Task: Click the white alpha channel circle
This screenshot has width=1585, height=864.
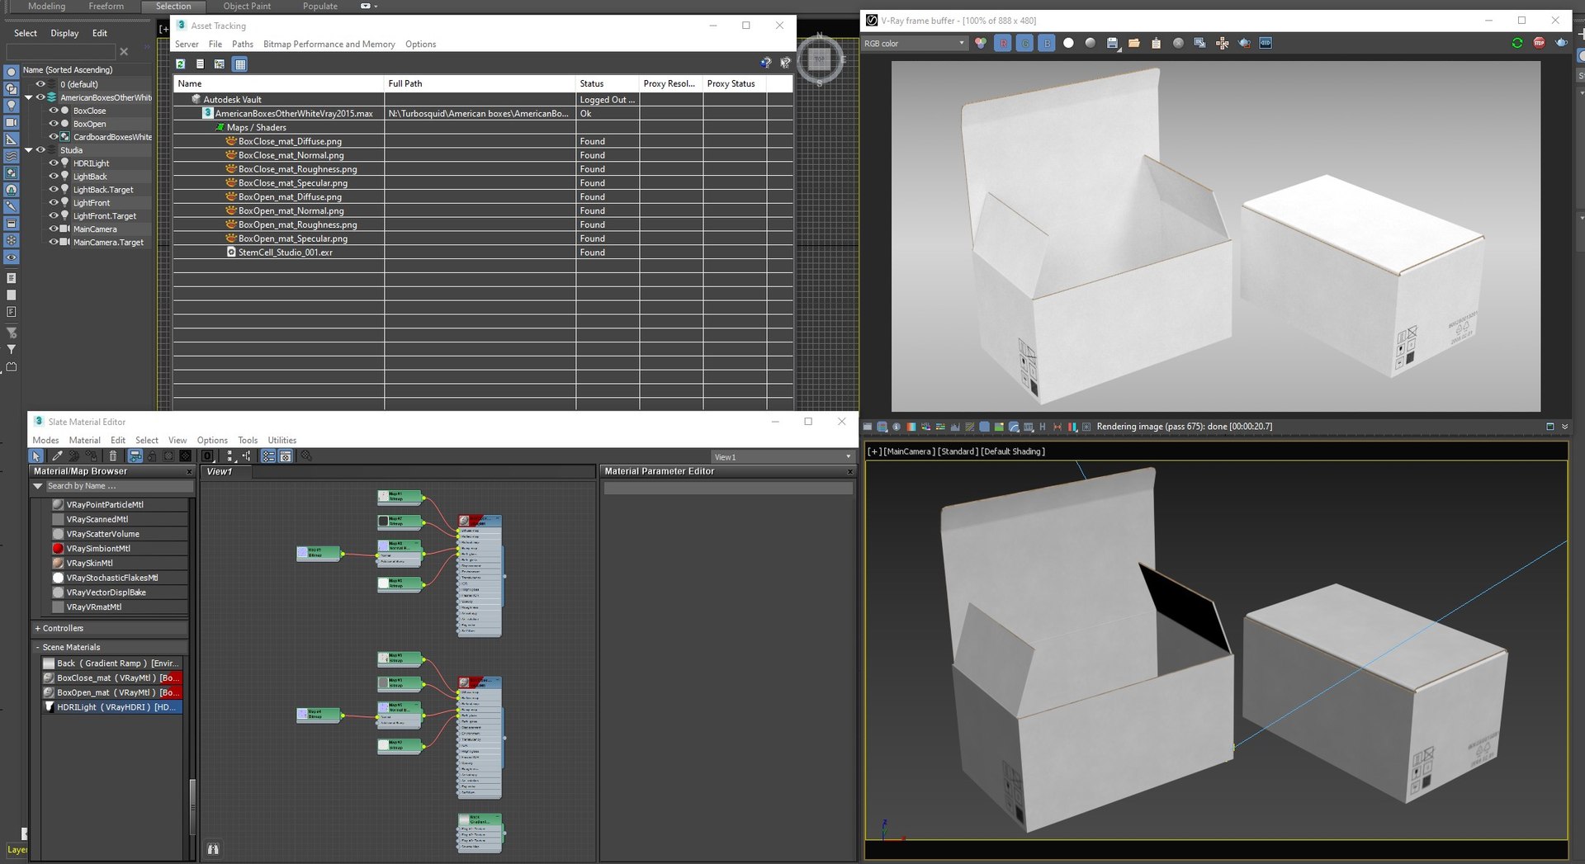Action: [x=1068, y=43]
